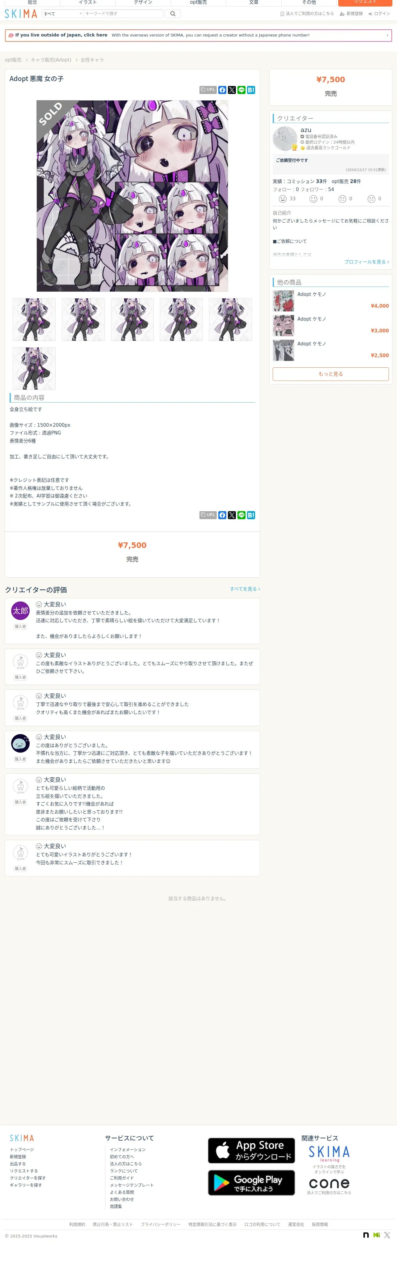Click the App Store download badge
Screen dimensions: 397x1261
[252, 1150]
